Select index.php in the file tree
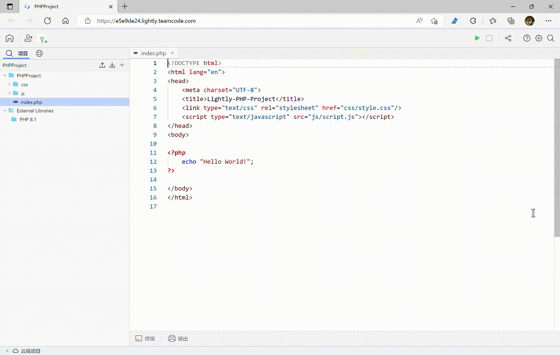The width and height of the screenshot is (560, 355). click(65, 102)
